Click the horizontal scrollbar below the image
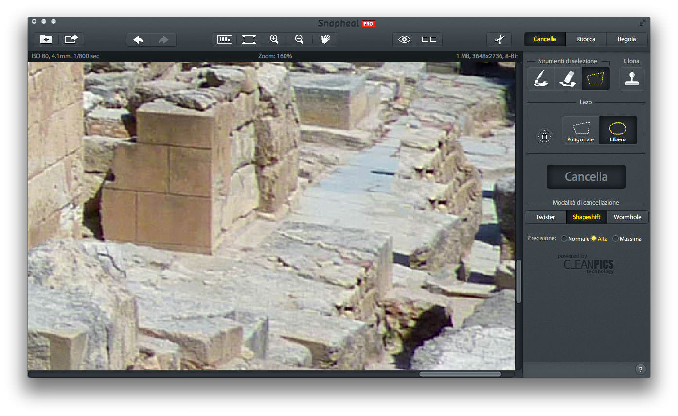Viewport: 678px width, 416px height. click(460, 374)
